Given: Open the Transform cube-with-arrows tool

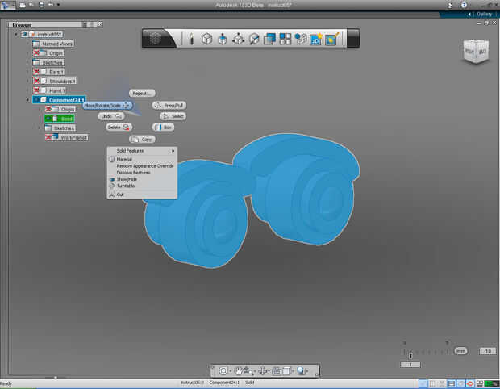Looking at the screenshot, I should [x=238, y=39].
